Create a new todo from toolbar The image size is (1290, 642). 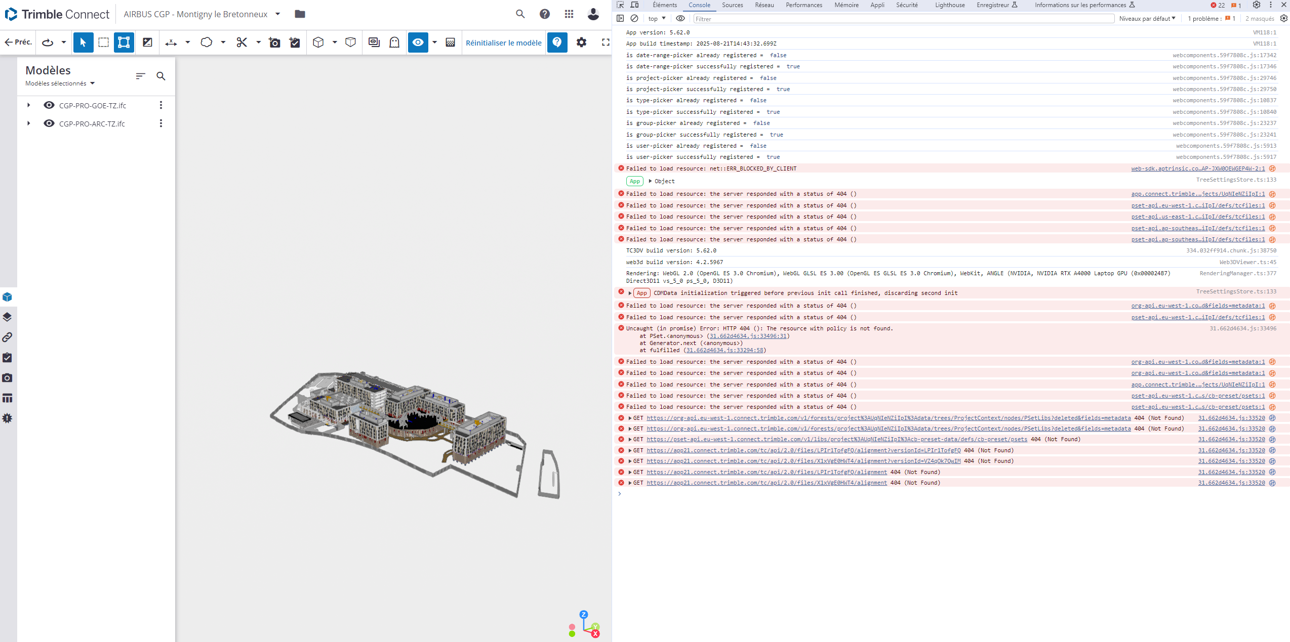[x=295, y=42]
